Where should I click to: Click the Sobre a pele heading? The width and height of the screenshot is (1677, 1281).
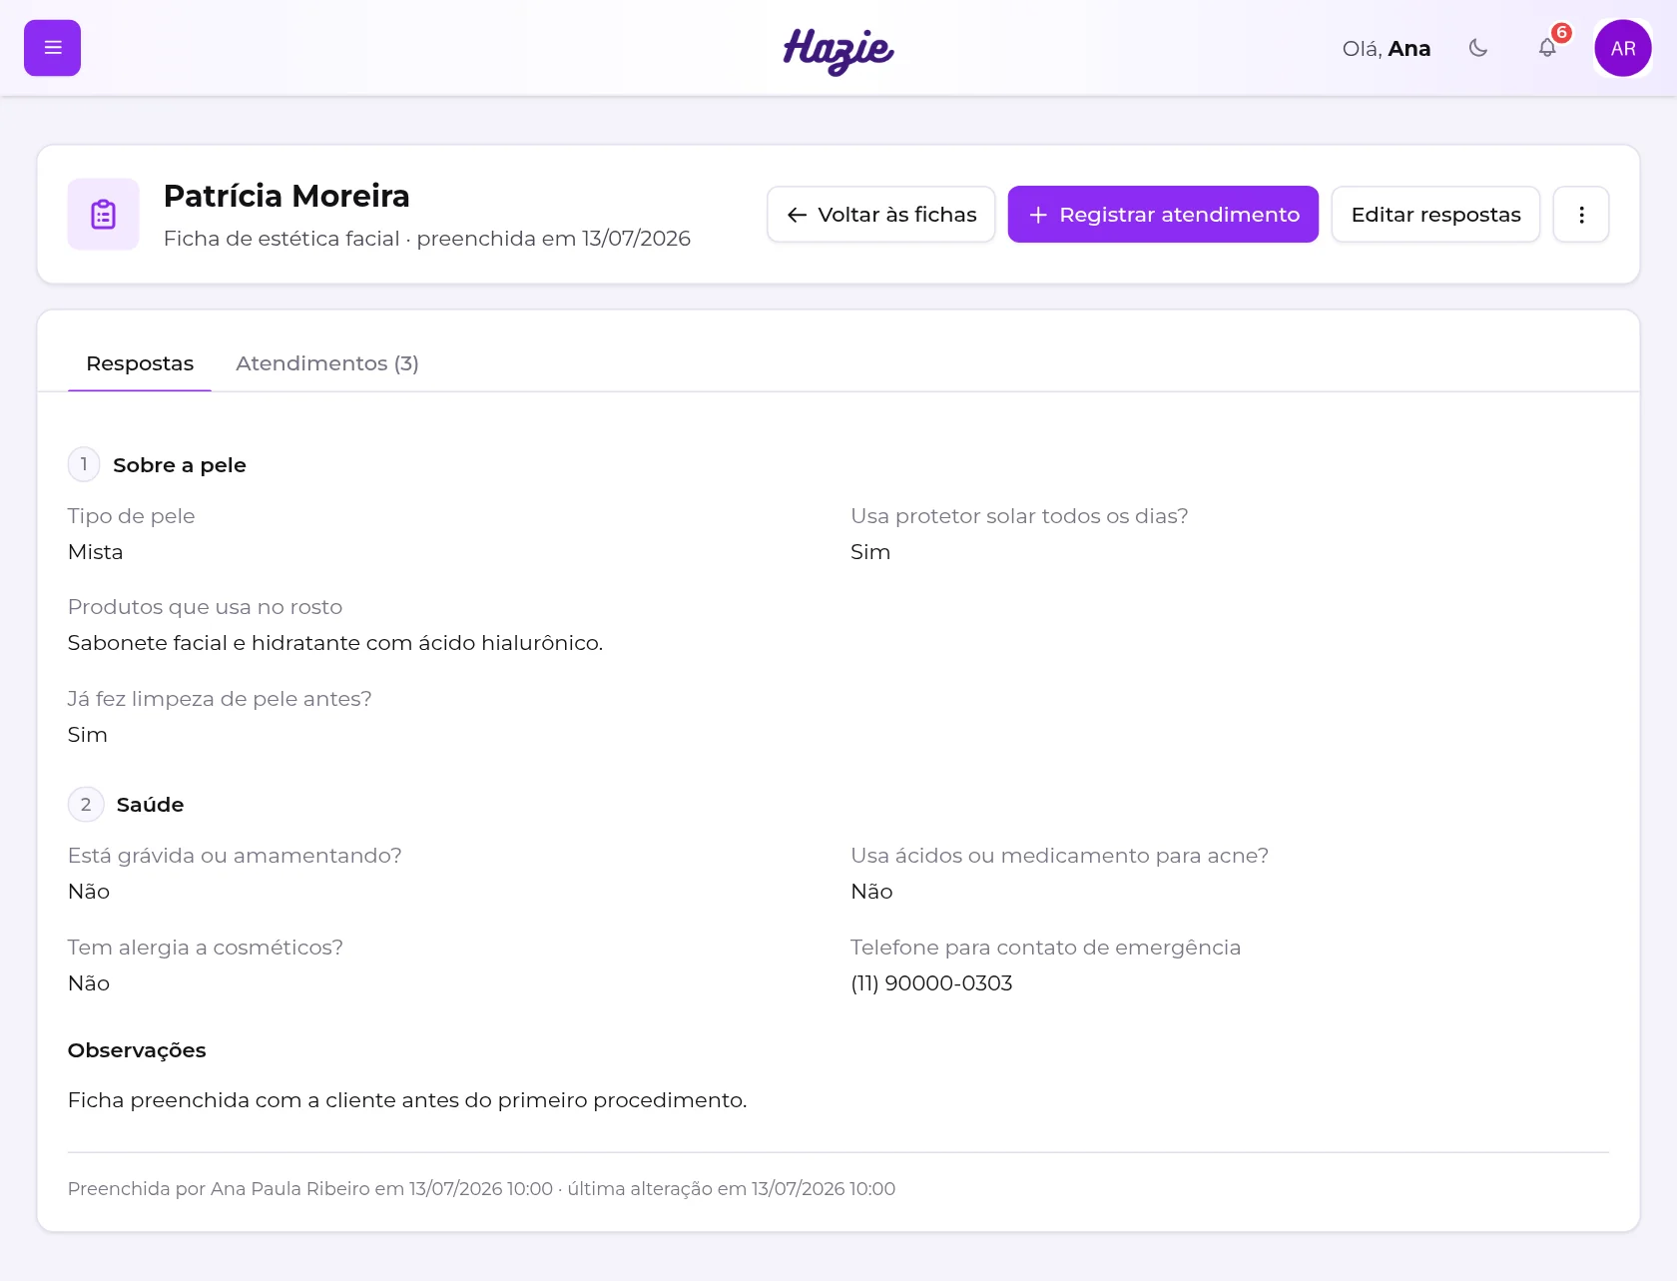180,465
